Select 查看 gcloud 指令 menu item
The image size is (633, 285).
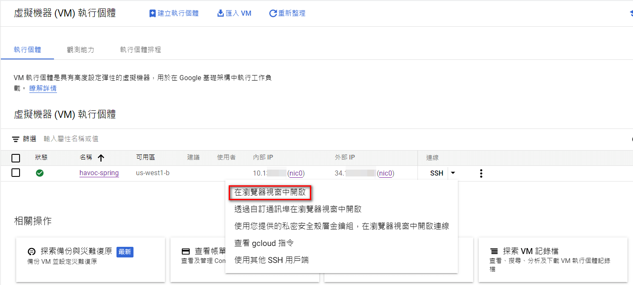[264, 243]
